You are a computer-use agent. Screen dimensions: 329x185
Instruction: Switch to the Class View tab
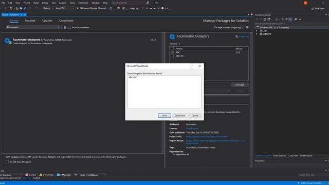pyautogui.click(x=293, y=156)
